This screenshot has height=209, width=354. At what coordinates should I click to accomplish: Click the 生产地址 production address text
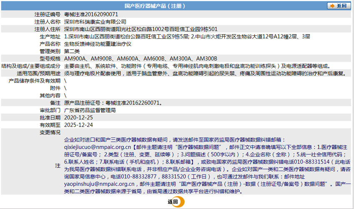(187, 37)
